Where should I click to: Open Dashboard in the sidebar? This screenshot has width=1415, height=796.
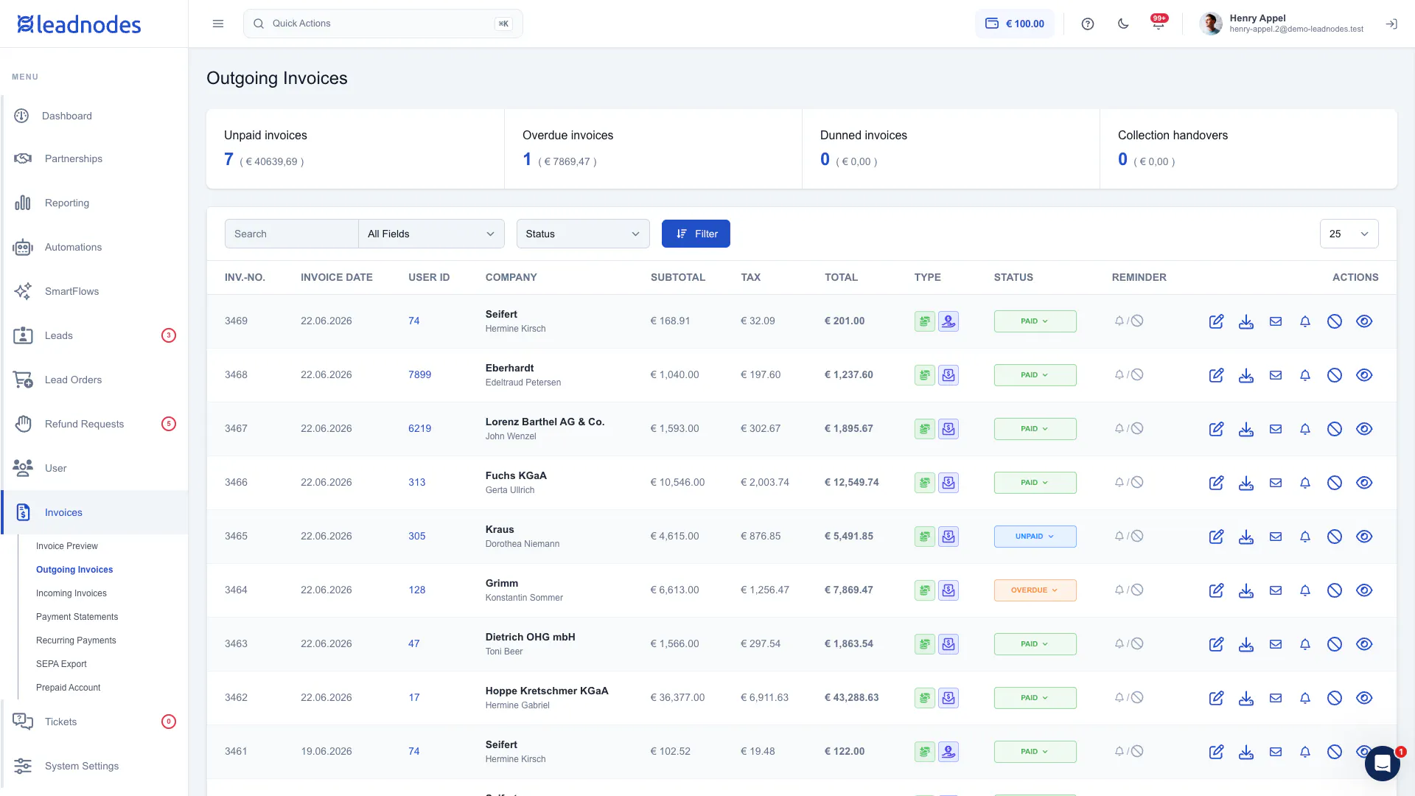(94, 116)
